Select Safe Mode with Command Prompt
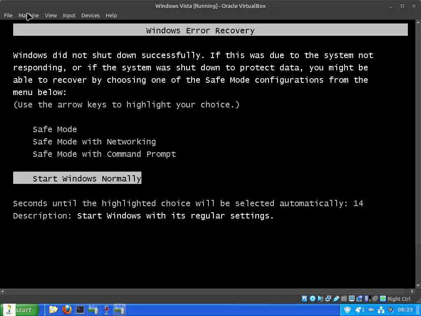 (104, 154)
